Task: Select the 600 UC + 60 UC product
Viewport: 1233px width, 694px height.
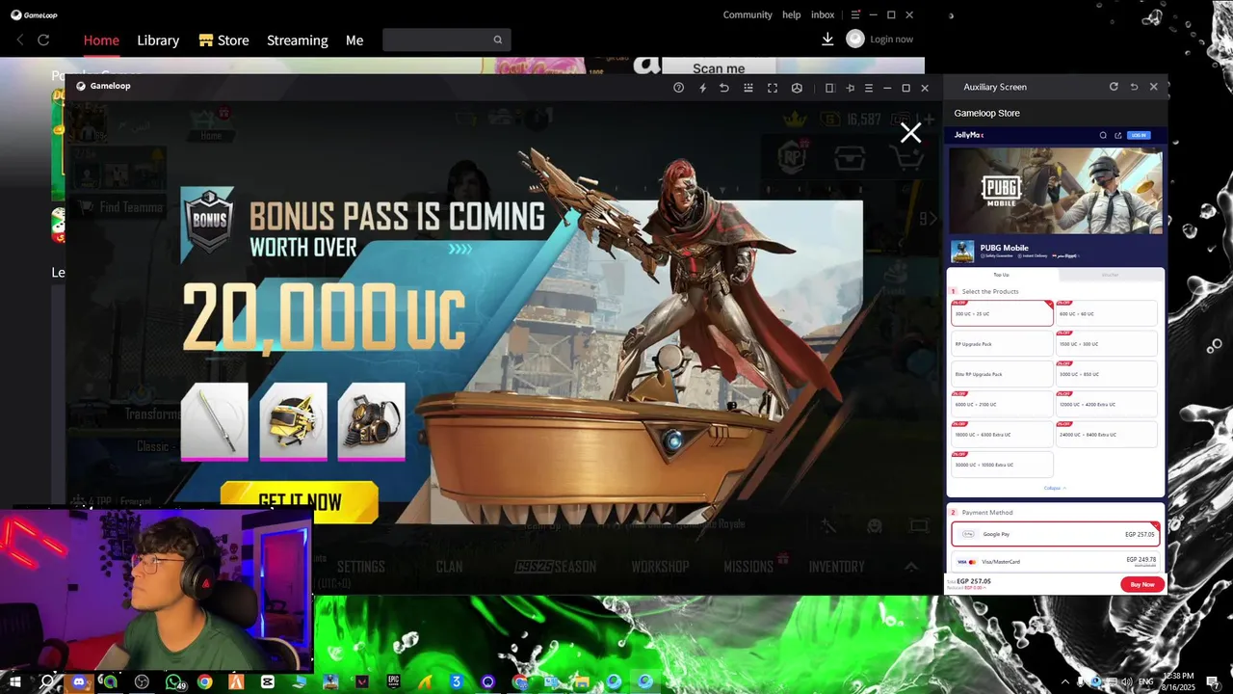Action: pos(1107,313)
